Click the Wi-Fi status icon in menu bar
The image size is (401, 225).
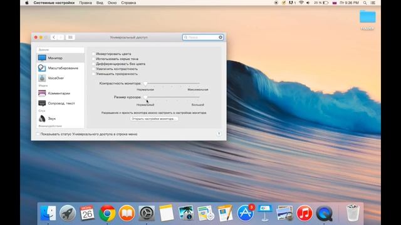click(301, 2)
